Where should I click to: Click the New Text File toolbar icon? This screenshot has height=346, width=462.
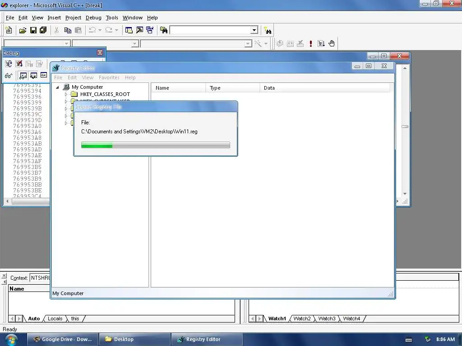(9, 30)
